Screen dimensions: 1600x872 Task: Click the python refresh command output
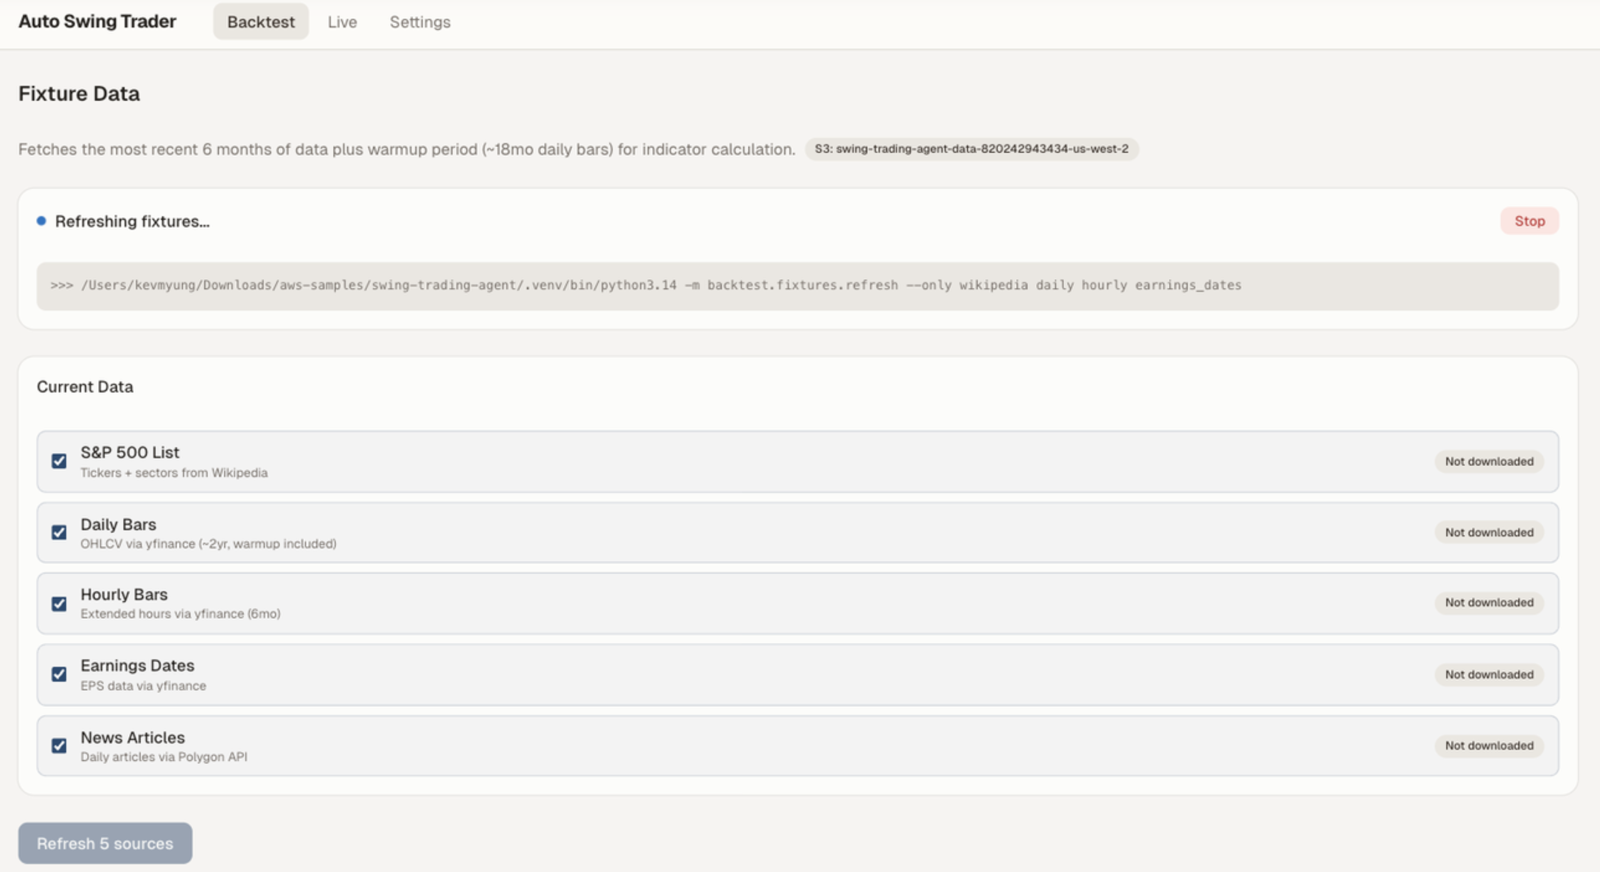pyautogui.click(x=645, y=285)
